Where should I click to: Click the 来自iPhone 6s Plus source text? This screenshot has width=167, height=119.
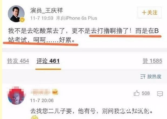[76, 18]
